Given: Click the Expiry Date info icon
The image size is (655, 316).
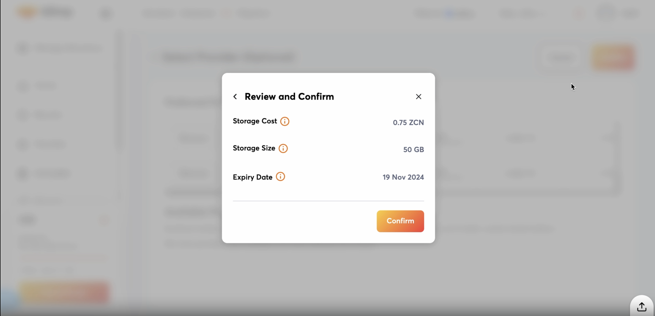Looking at the screenshot, I should click(280, 177).
